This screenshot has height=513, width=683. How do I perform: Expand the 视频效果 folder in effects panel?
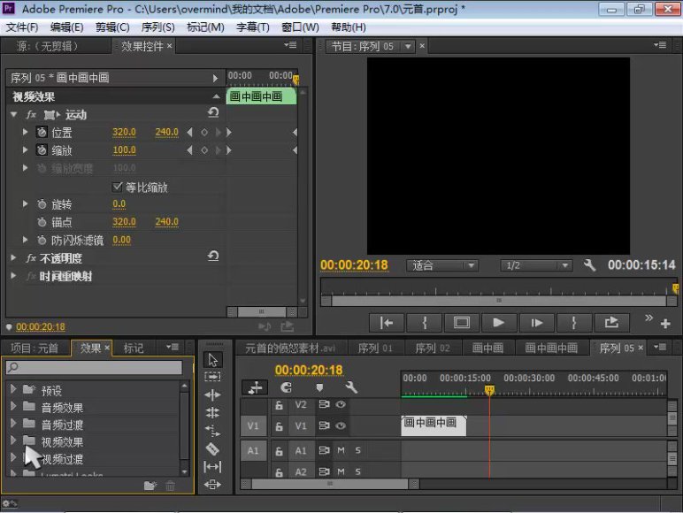13,441
